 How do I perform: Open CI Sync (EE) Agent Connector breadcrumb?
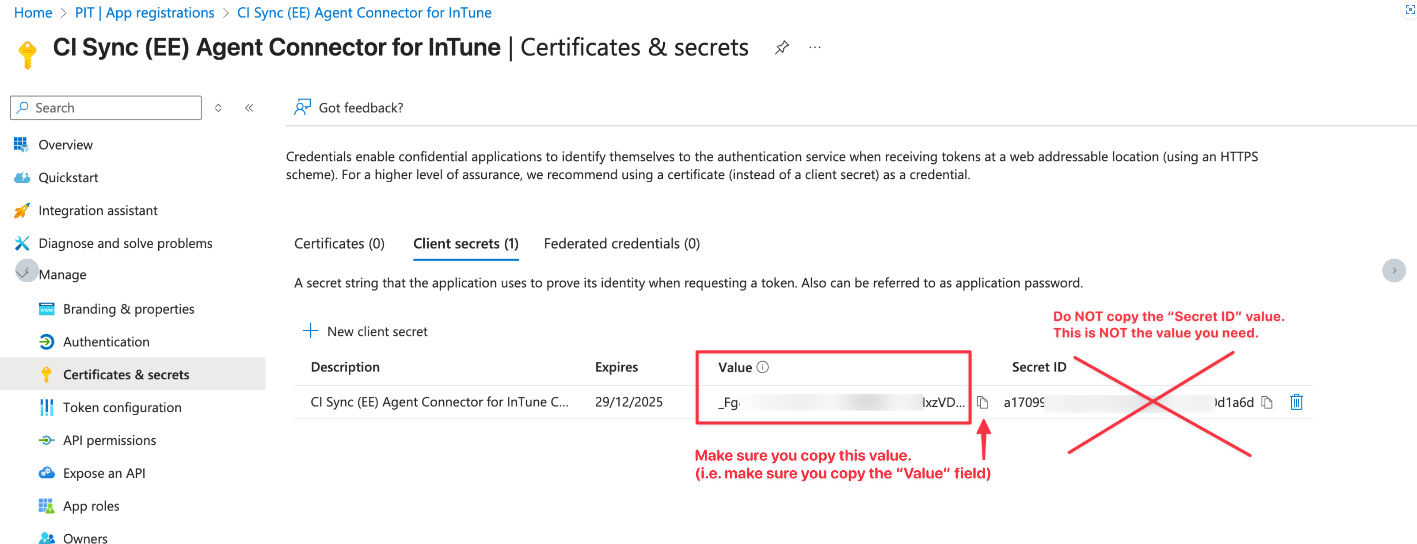pos(364,13)
